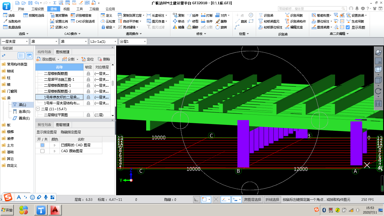384x216 pixels.
Task: Open the 开始 ribbon tab
Action: [x=21, y=9]
